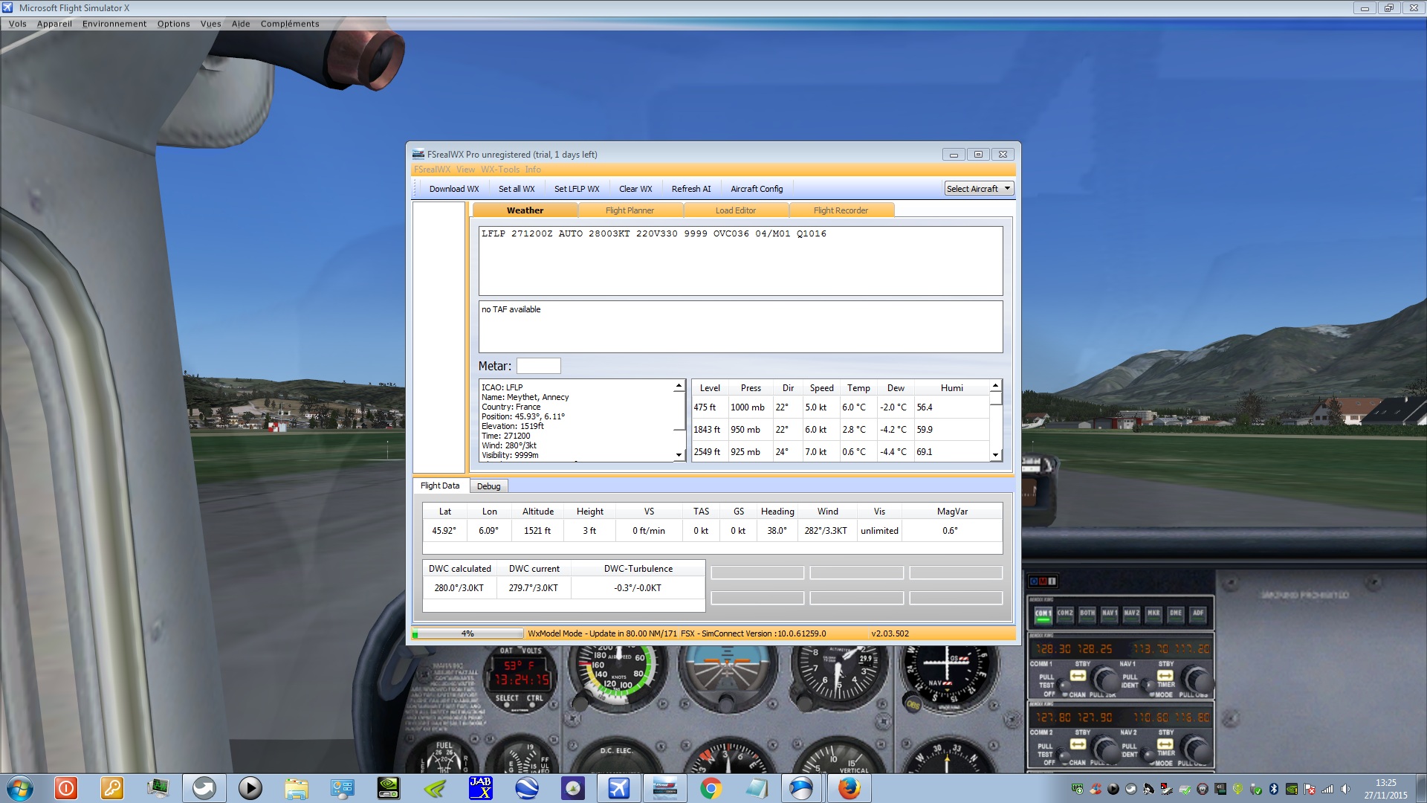Launch the media player taskbar icon
The image size is (1427, 803).
pos(250,788)
